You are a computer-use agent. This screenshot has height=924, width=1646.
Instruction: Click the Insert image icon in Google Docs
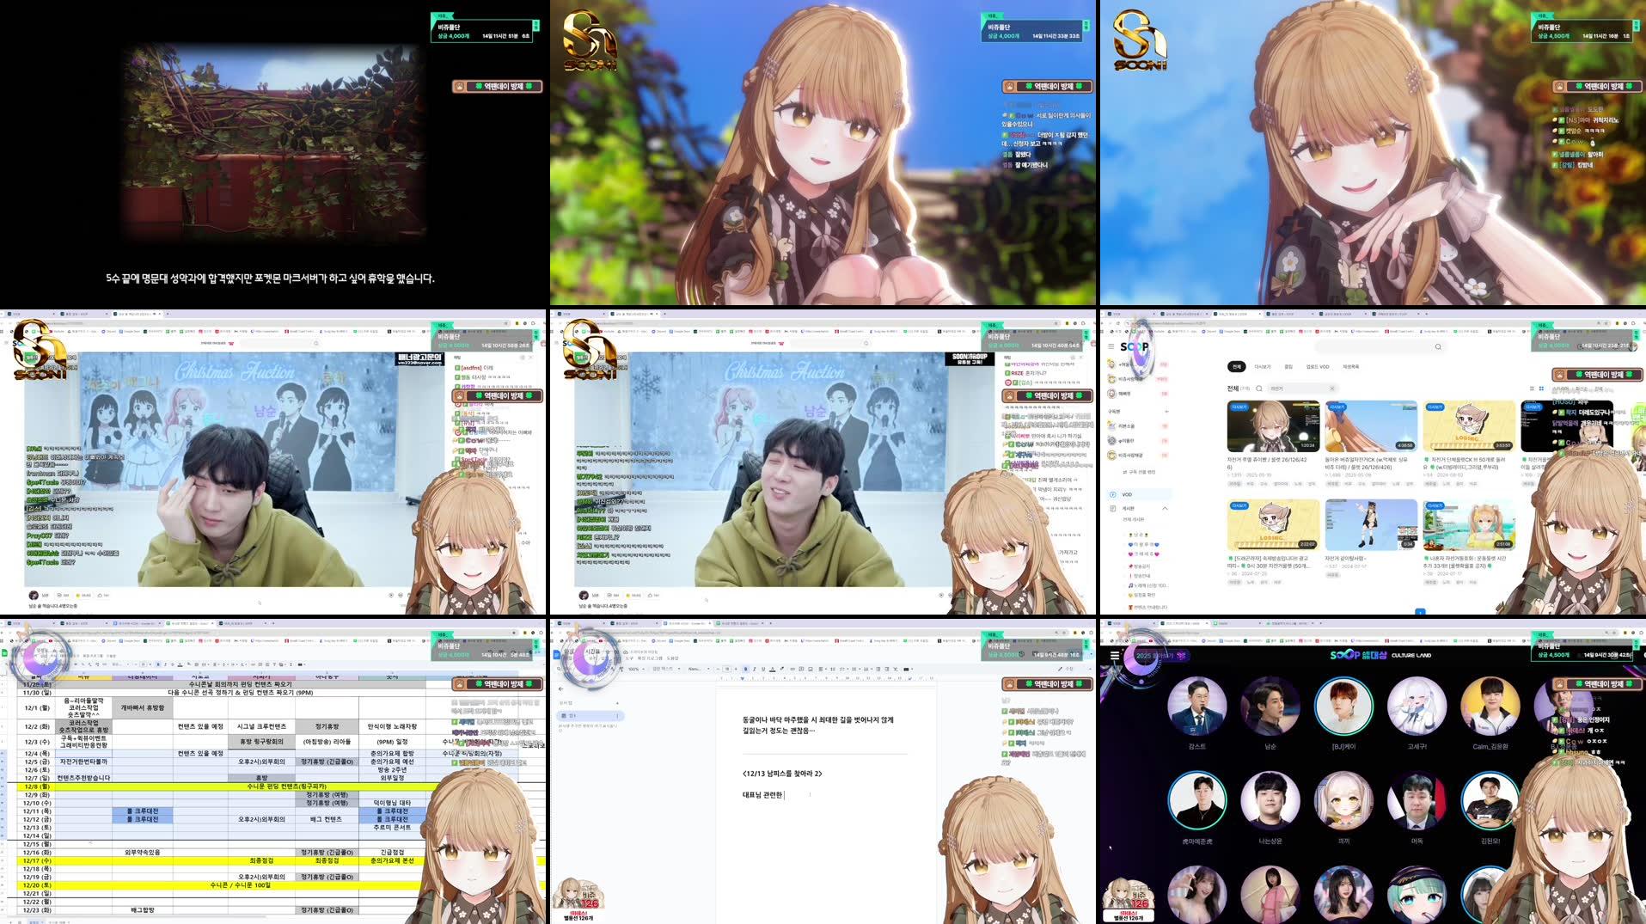click(811, 669)
